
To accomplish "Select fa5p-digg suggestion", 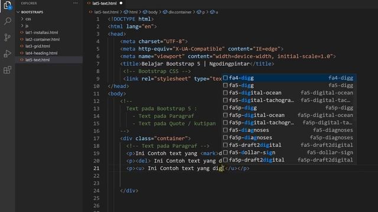I will pos(289,107).
